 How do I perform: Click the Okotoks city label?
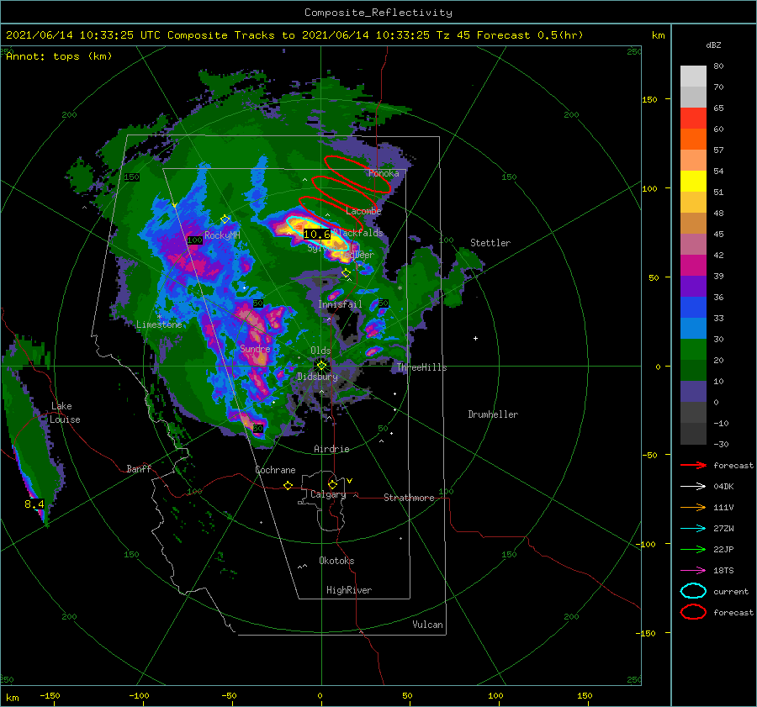point(336,561)
